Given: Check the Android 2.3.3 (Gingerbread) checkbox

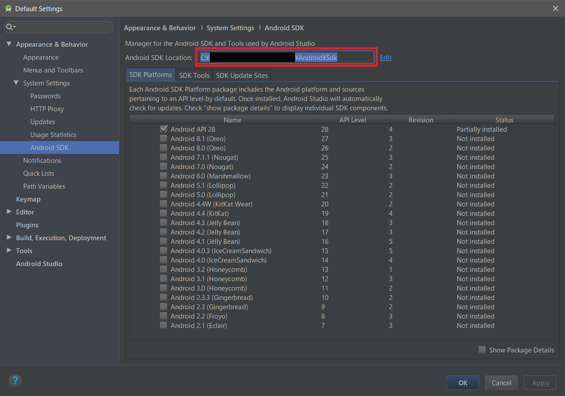Looking at the screenshot, I should [164, 297].
